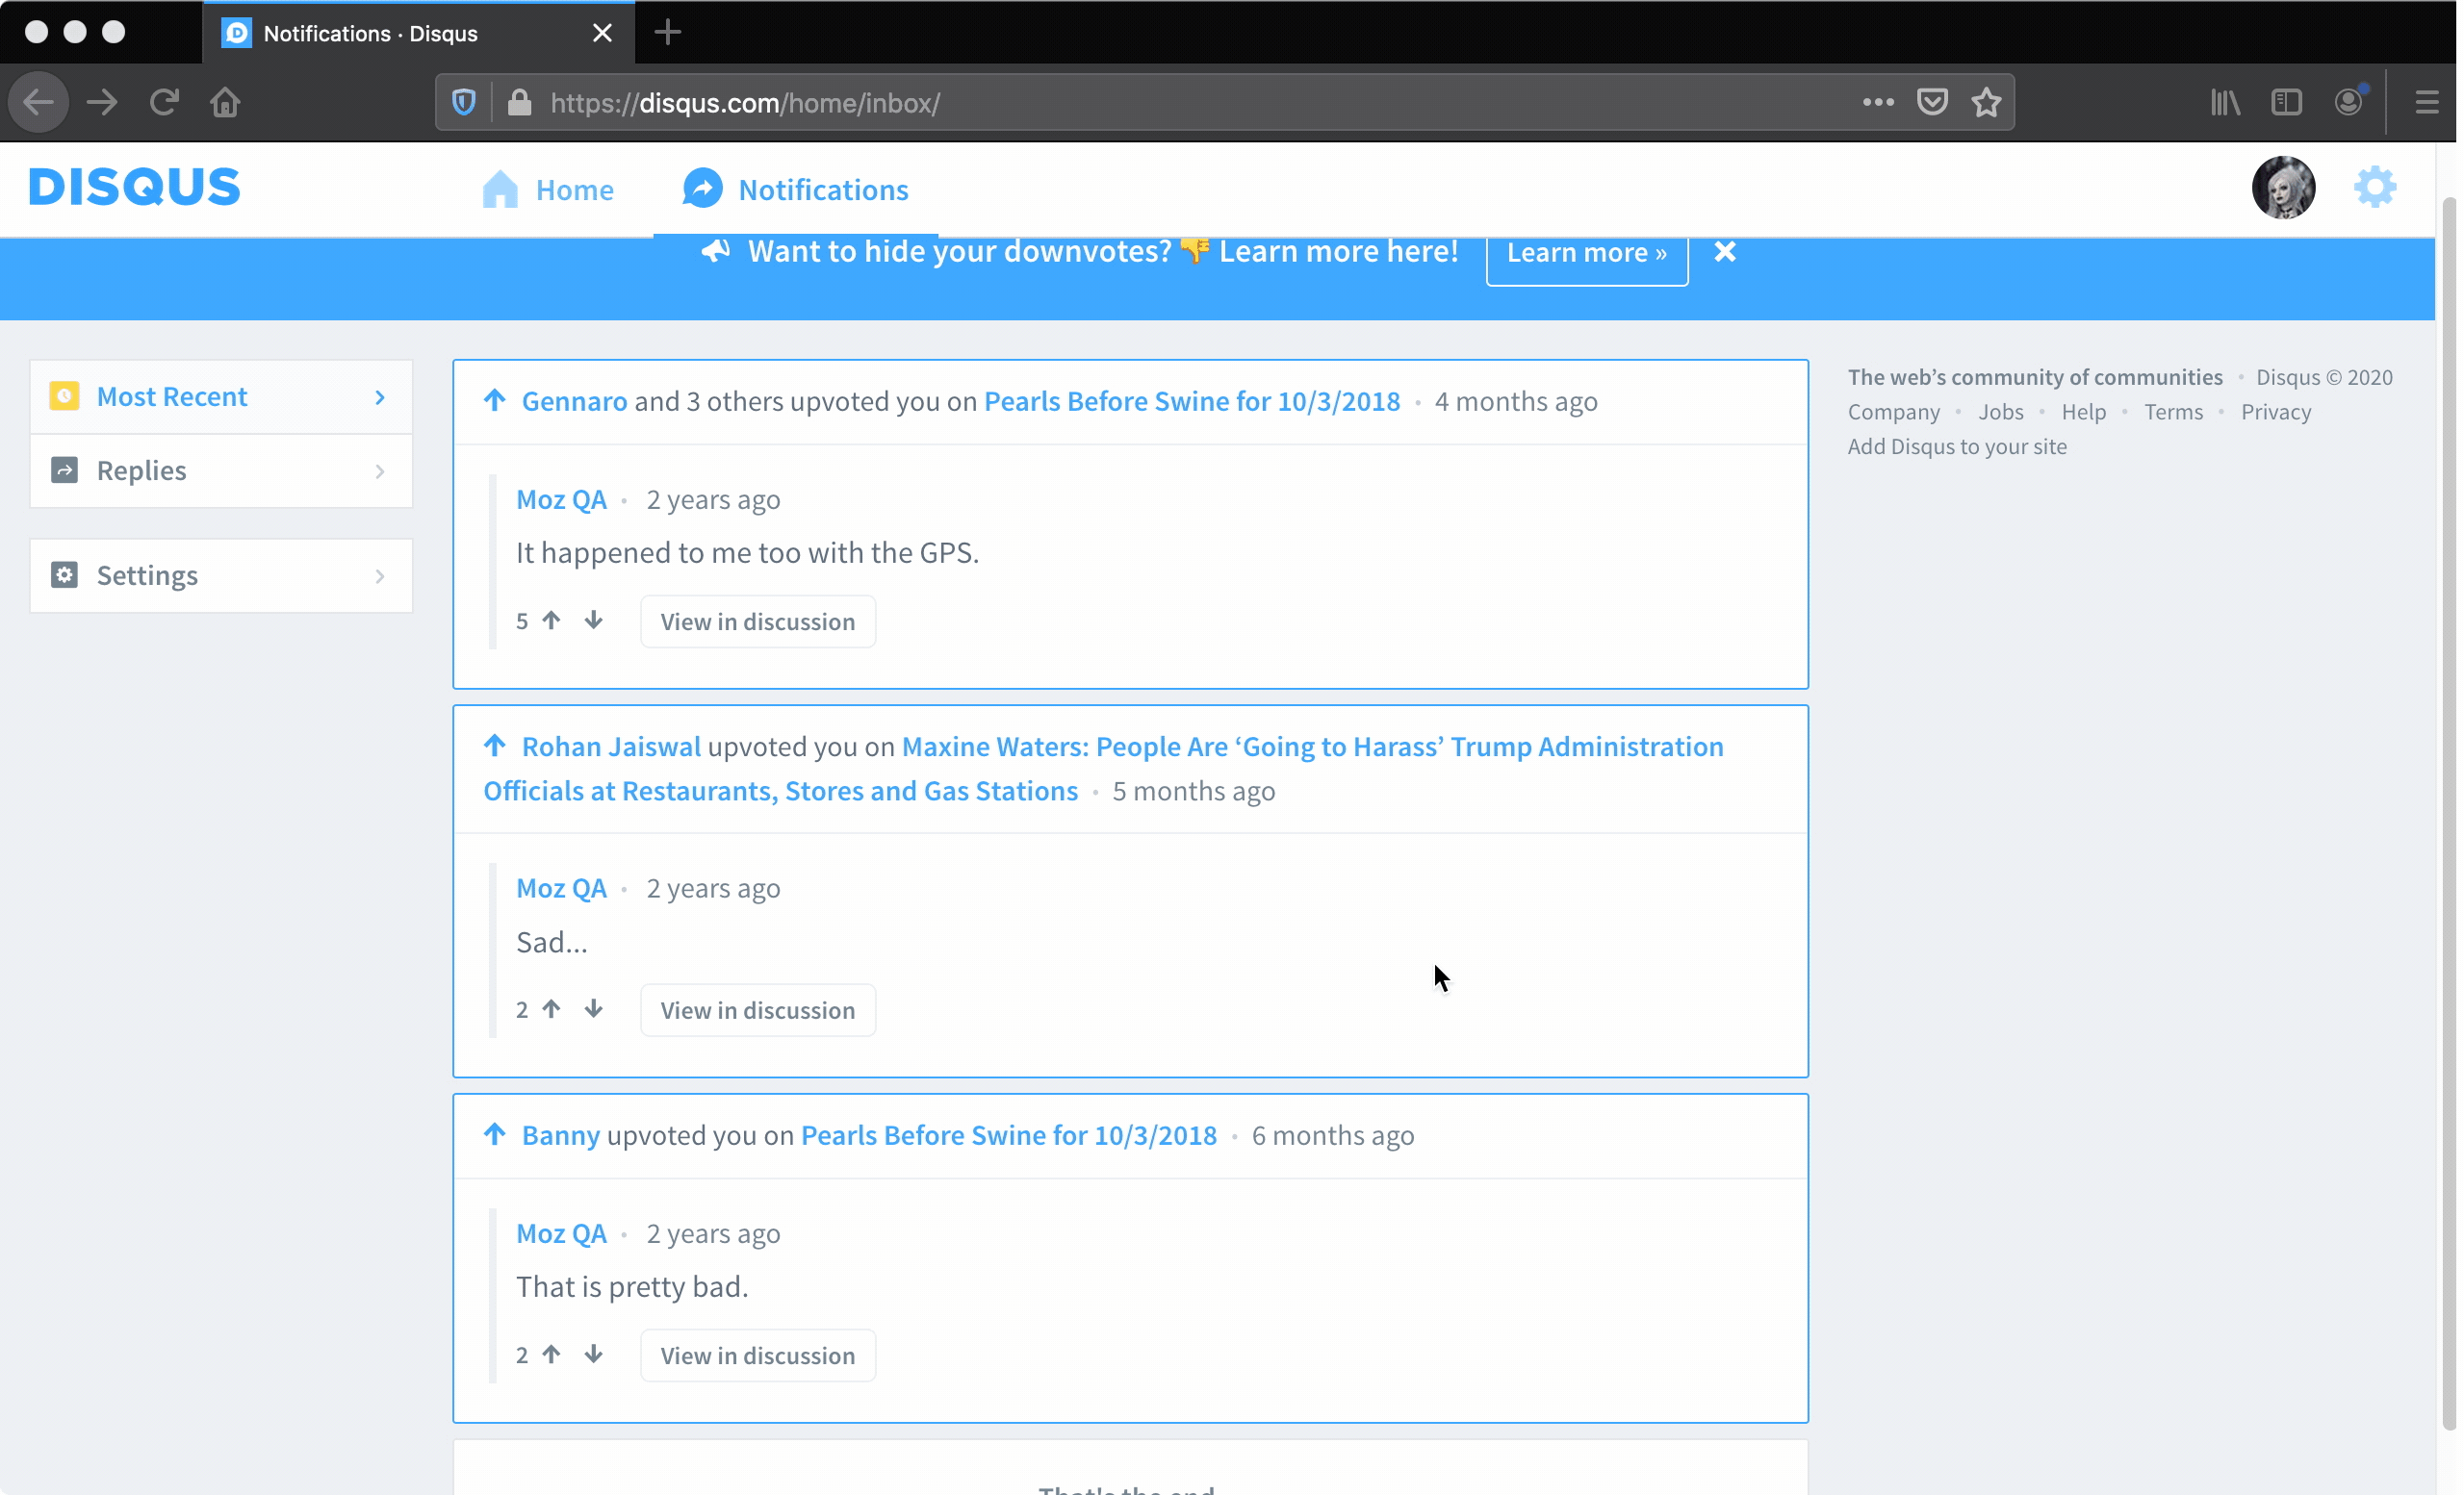Select the Notifications navigation item
This screenshot has height=1495, width=2464.
tap(795, 189)
